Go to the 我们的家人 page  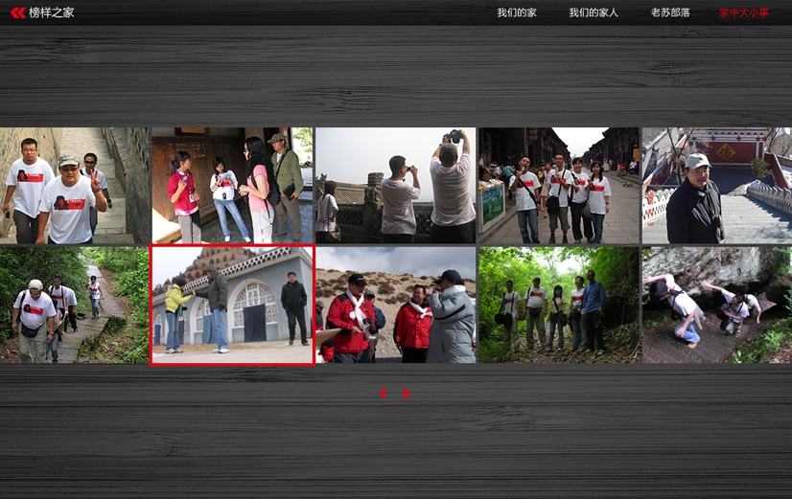coord(593,12)
